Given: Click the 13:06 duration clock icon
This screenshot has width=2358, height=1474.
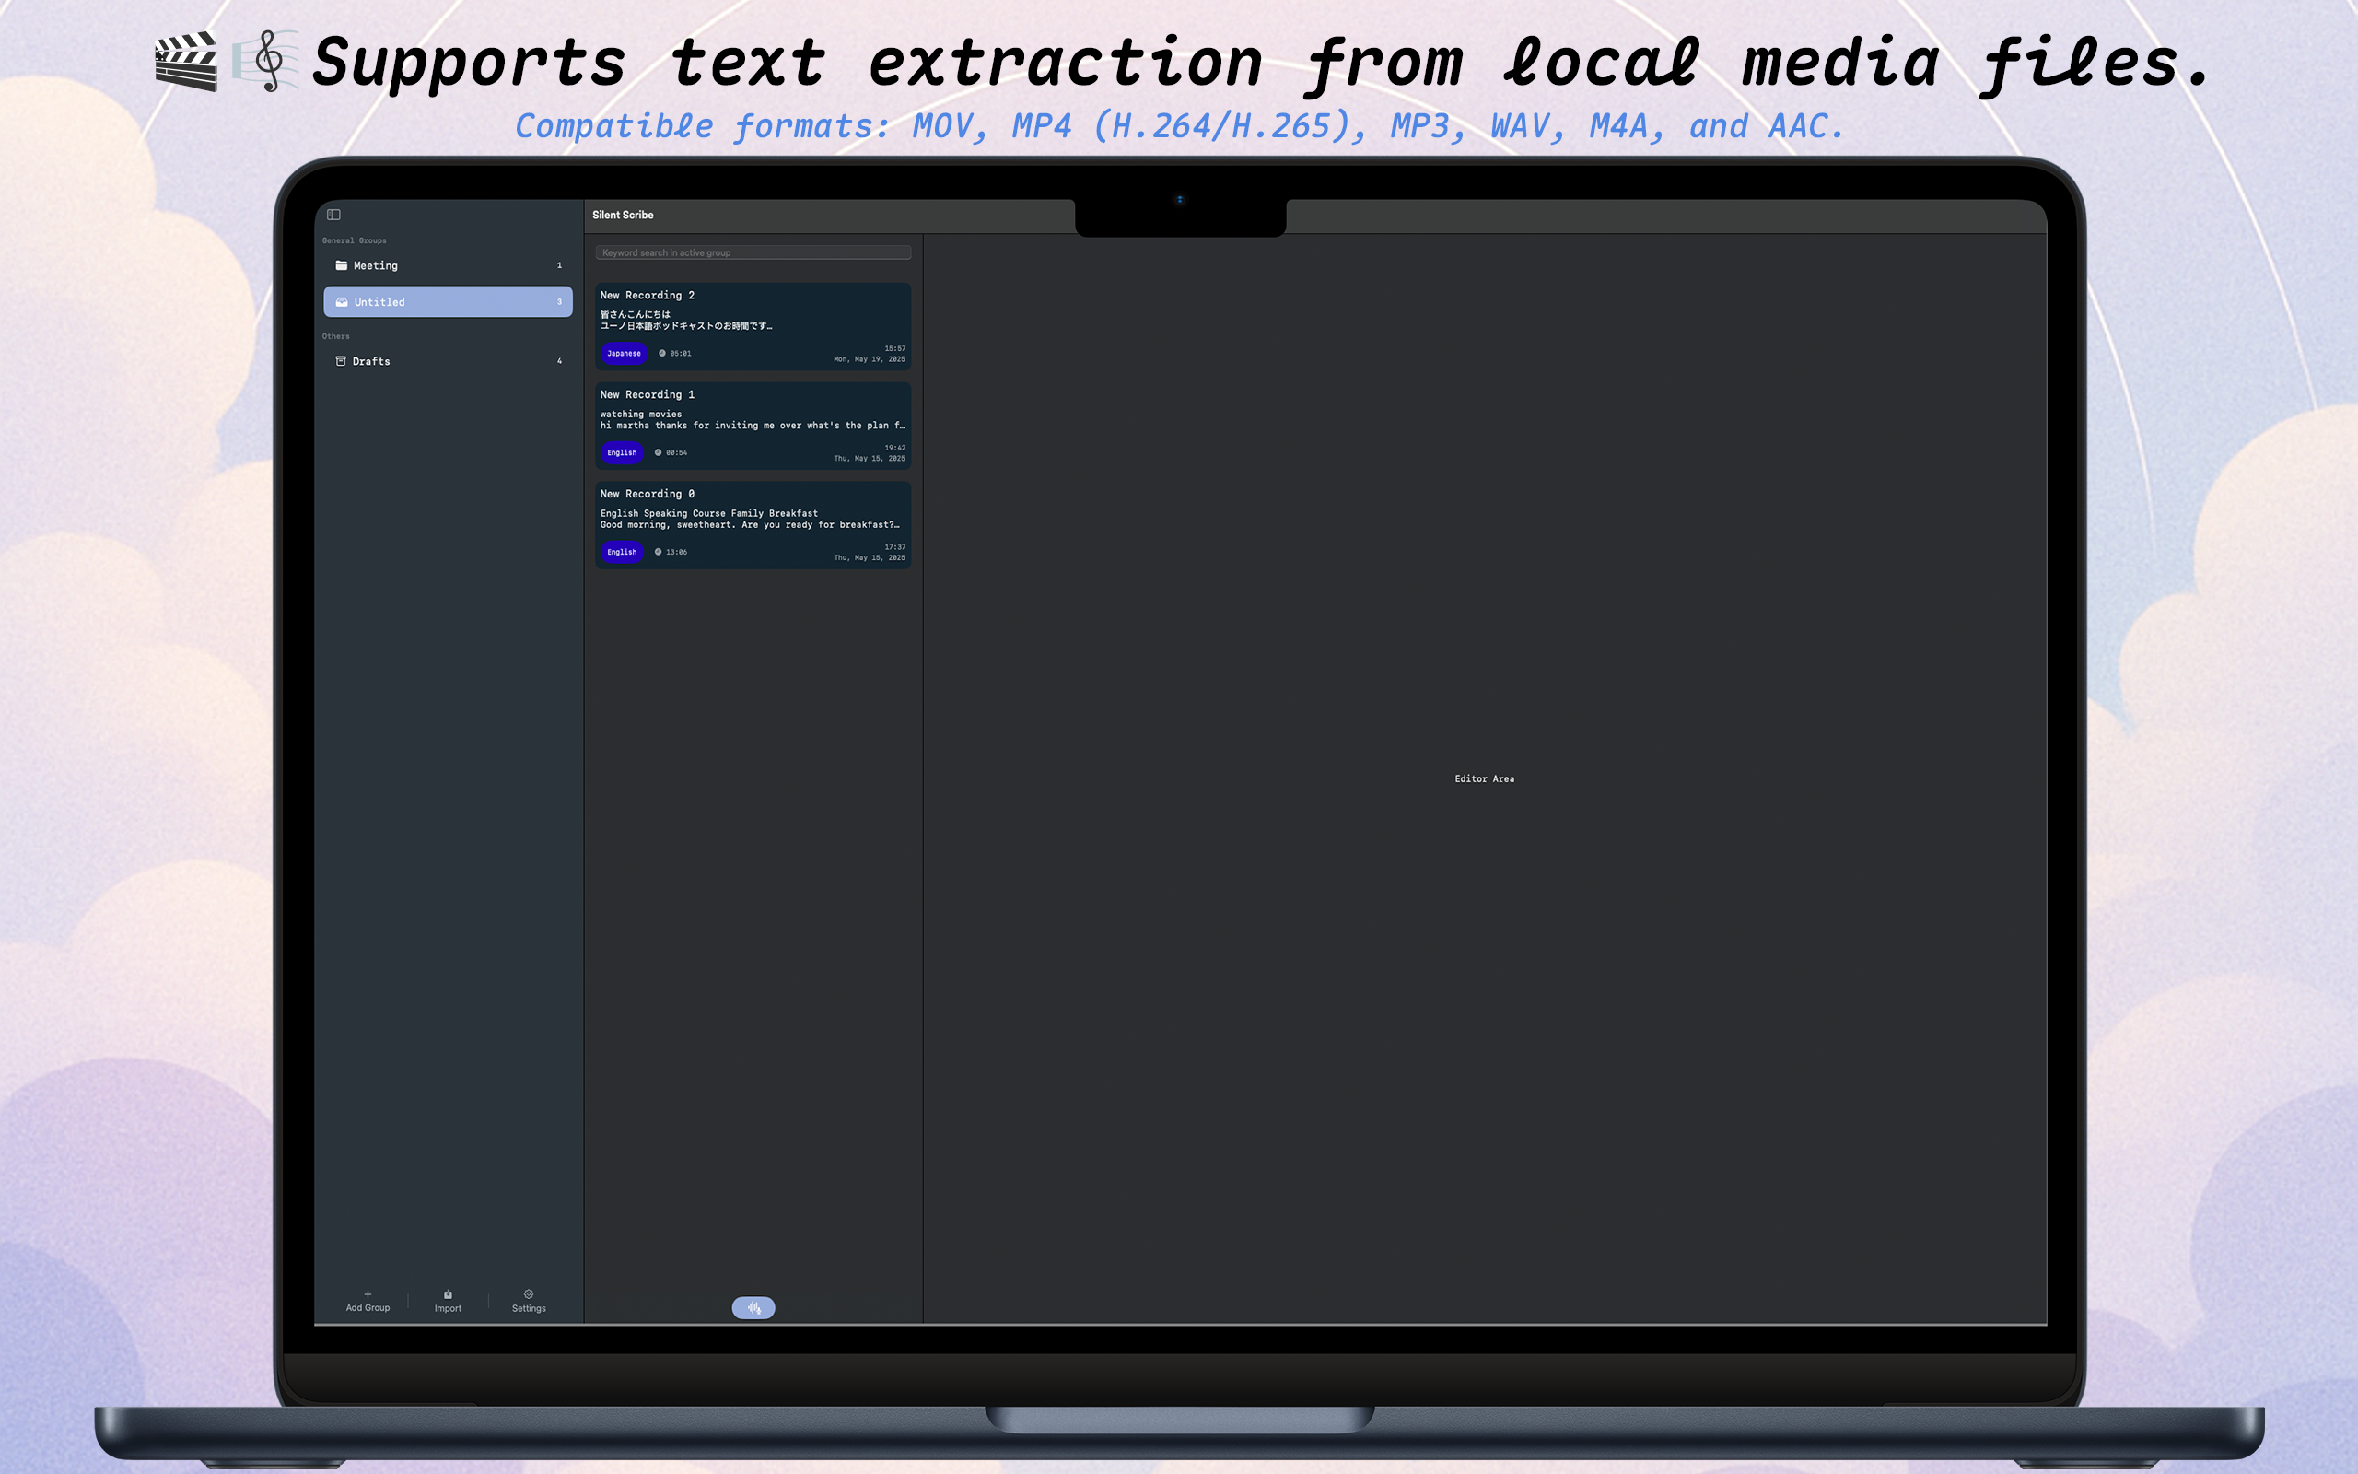Looking at the screenshot, I should coord(658,552).
